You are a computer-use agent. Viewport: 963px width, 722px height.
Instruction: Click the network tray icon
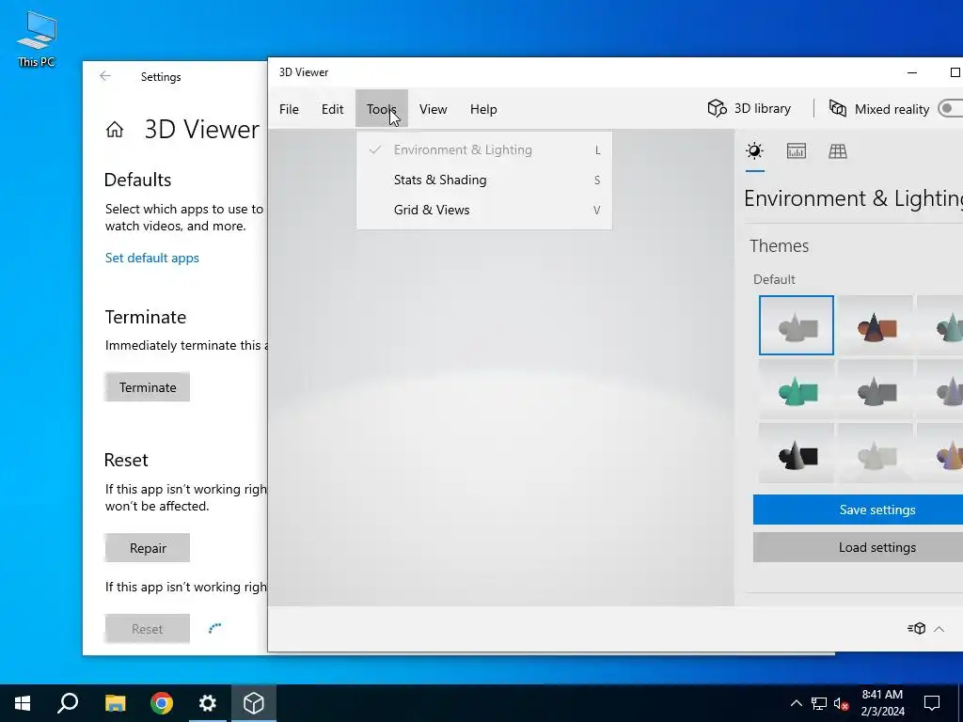click(819, 703)
